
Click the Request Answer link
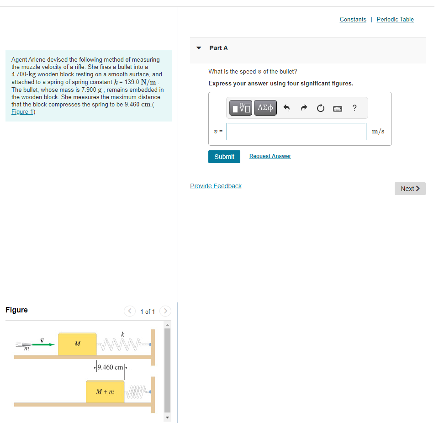tap(270, 156)
